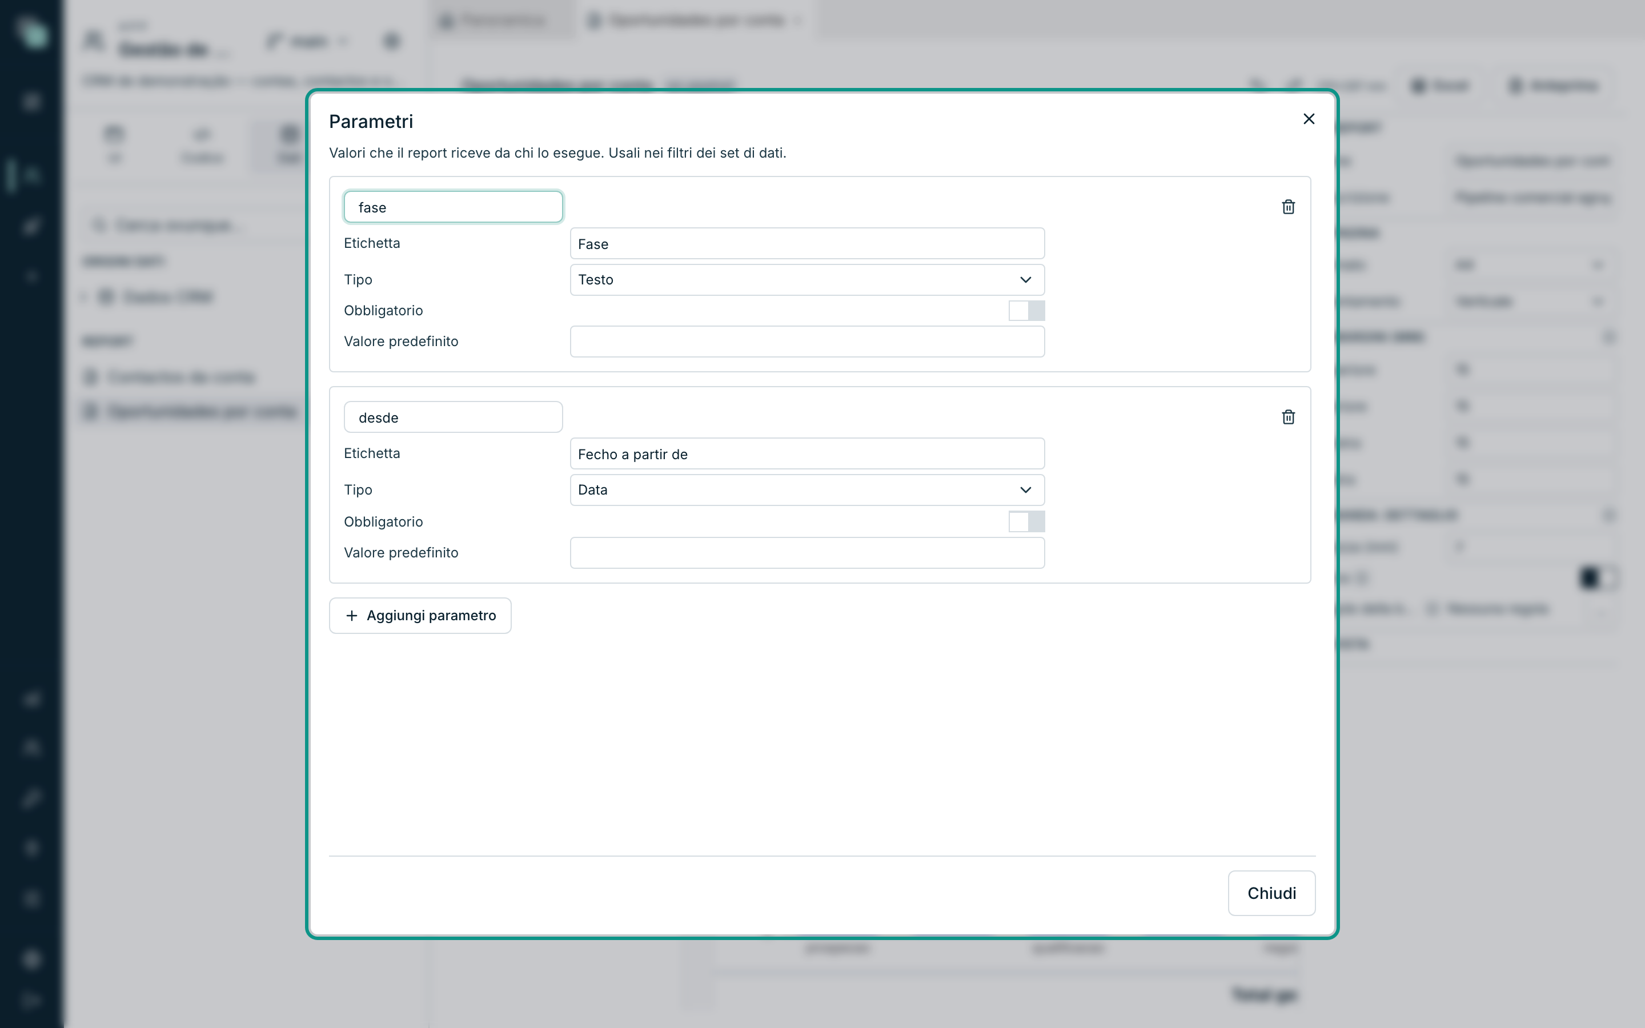Image resolution: width=1645 pixels, height=1028 pixels.
Task: Toggle Obbligatorio for the 'Fecho a partir de' parameter
Action: pyautogui.click(x=1026, y=521)
